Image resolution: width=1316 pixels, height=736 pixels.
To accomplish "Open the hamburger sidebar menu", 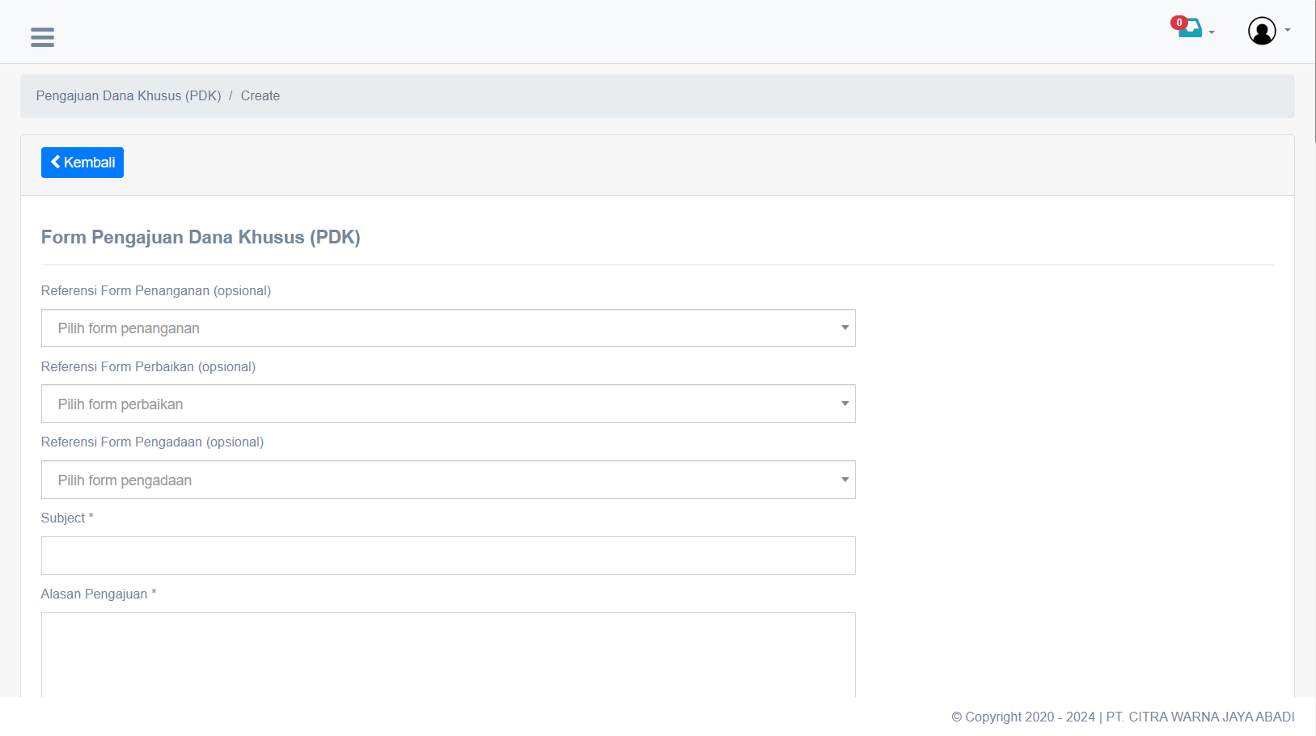I will [x=42, y=37].
